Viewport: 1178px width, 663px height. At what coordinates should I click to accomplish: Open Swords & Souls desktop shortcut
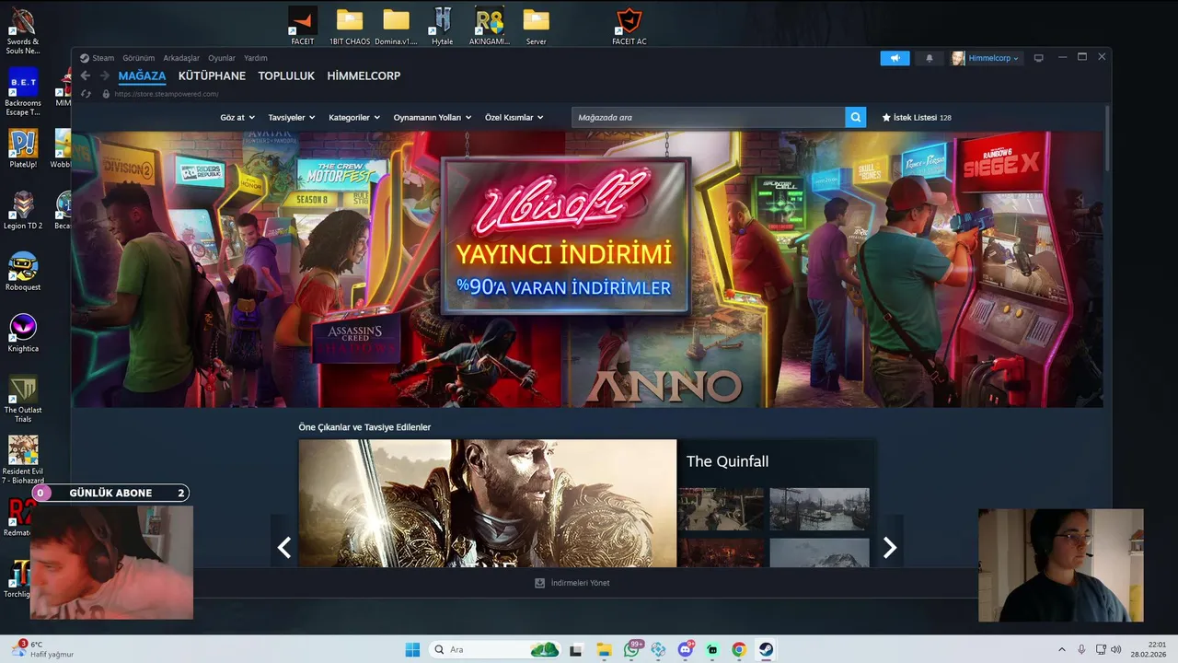[23, 30]
